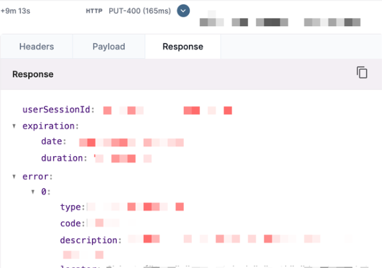
Task: Click the redacted description value
Action: pyautogui.click(x=224, y=239)
